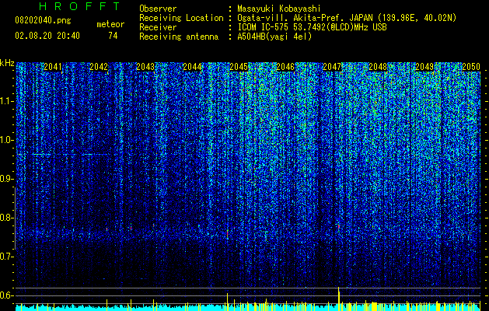The image size is (489, 311).
Task: Click the 2047 time marker
Action: [x=332, y=66]
